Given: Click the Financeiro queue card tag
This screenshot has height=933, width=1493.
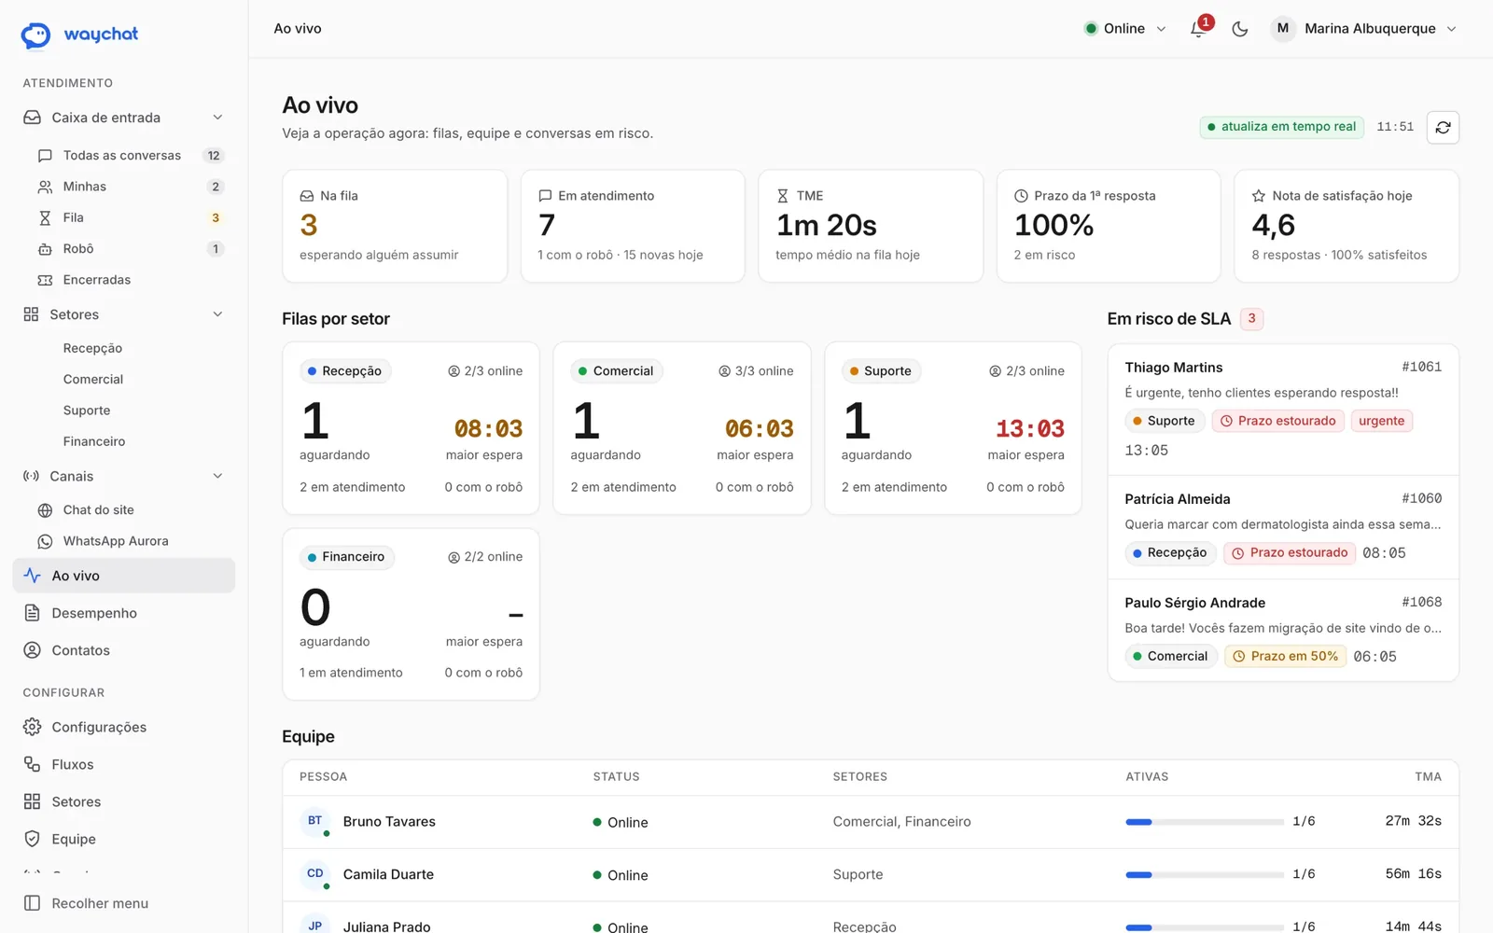Looking at the screenshot, I should pyautogui.click(x=347, y=557).
